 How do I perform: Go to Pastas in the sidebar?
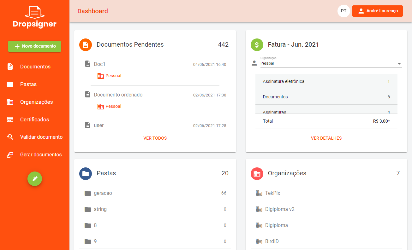click(35, 84)
